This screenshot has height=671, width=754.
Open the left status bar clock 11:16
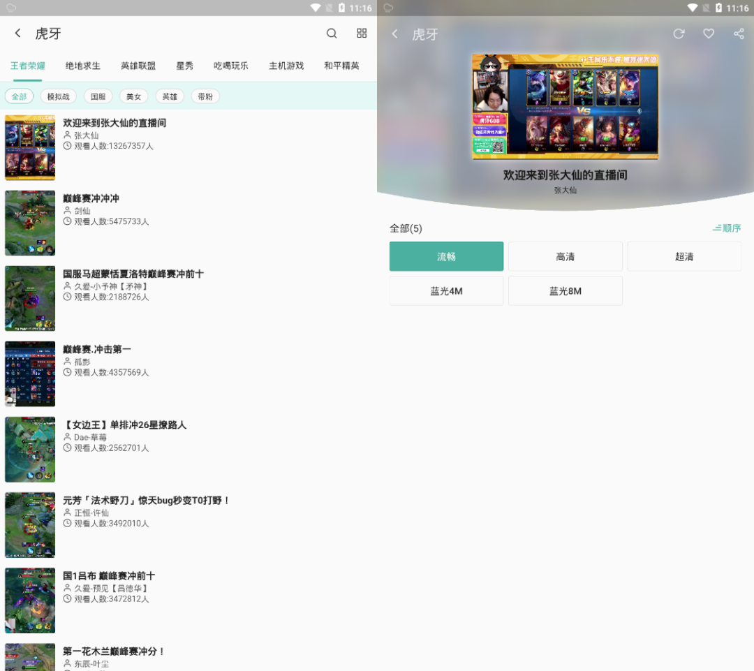[x=360, y=8]
